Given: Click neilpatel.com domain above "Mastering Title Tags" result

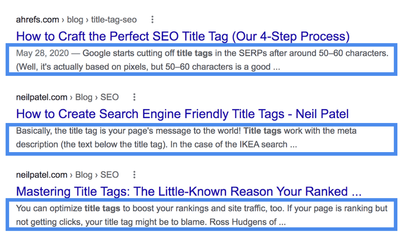Looking at the screenshot, I should (42, 175).
